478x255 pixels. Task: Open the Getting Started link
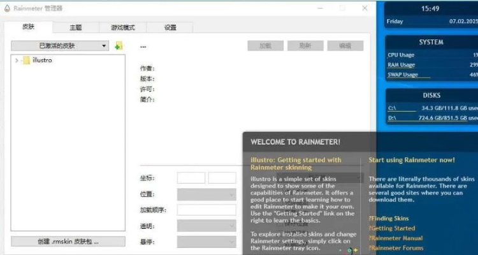[x=393, y=228]
